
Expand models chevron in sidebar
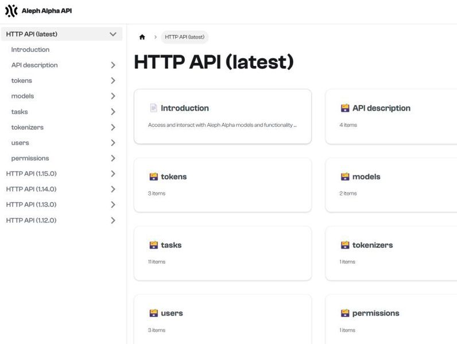[113, 96]
